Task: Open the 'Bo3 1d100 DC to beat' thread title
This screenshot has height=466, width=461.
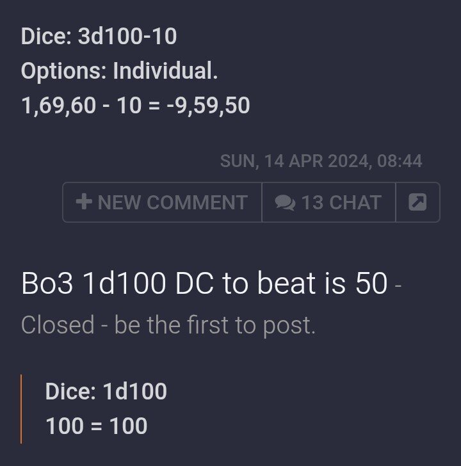Action: pos(204,284)
